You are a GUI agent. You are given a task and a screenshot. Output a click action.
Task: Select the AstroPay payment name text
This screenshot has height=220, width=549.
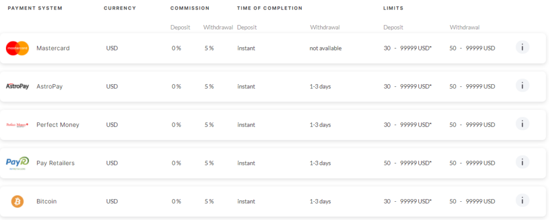coord(49,86)
